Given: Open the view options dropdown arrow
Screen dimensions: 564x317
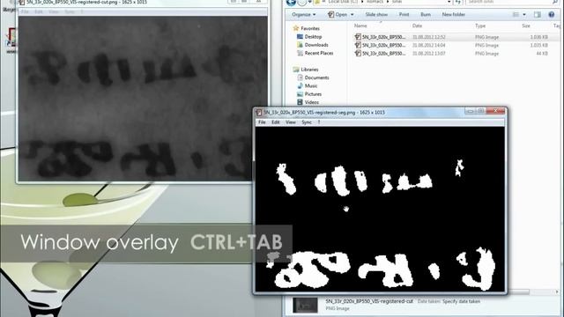Looking at the screenshot, I should [x=524, y=15].
